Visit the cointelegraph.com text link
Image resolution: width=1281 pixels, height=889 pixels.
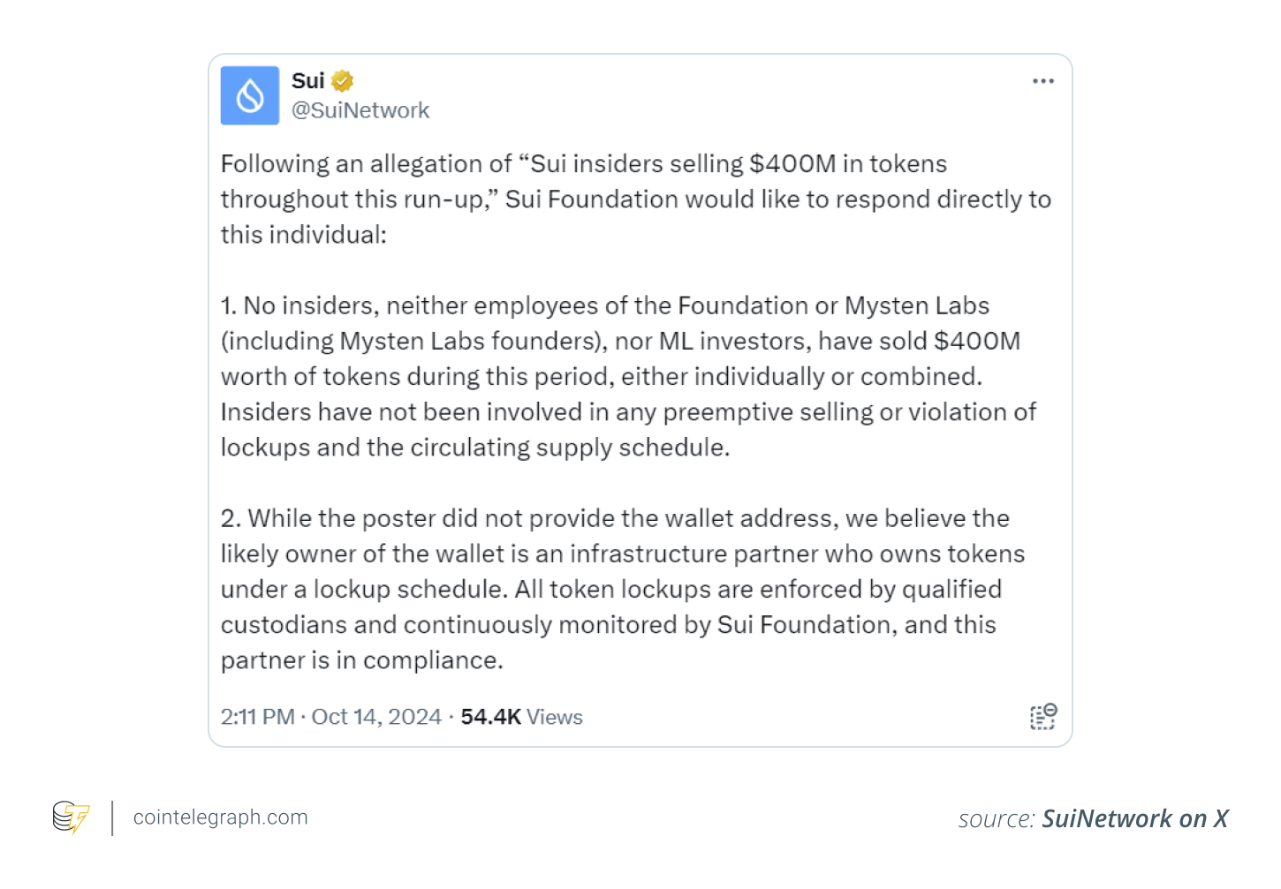(221, 817)
